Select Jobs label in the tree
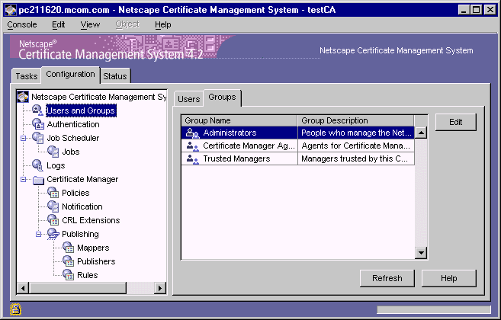 [71, 152]
